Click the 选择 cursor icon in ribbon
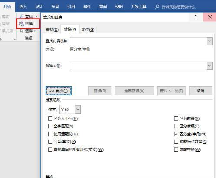 point(22,31)
